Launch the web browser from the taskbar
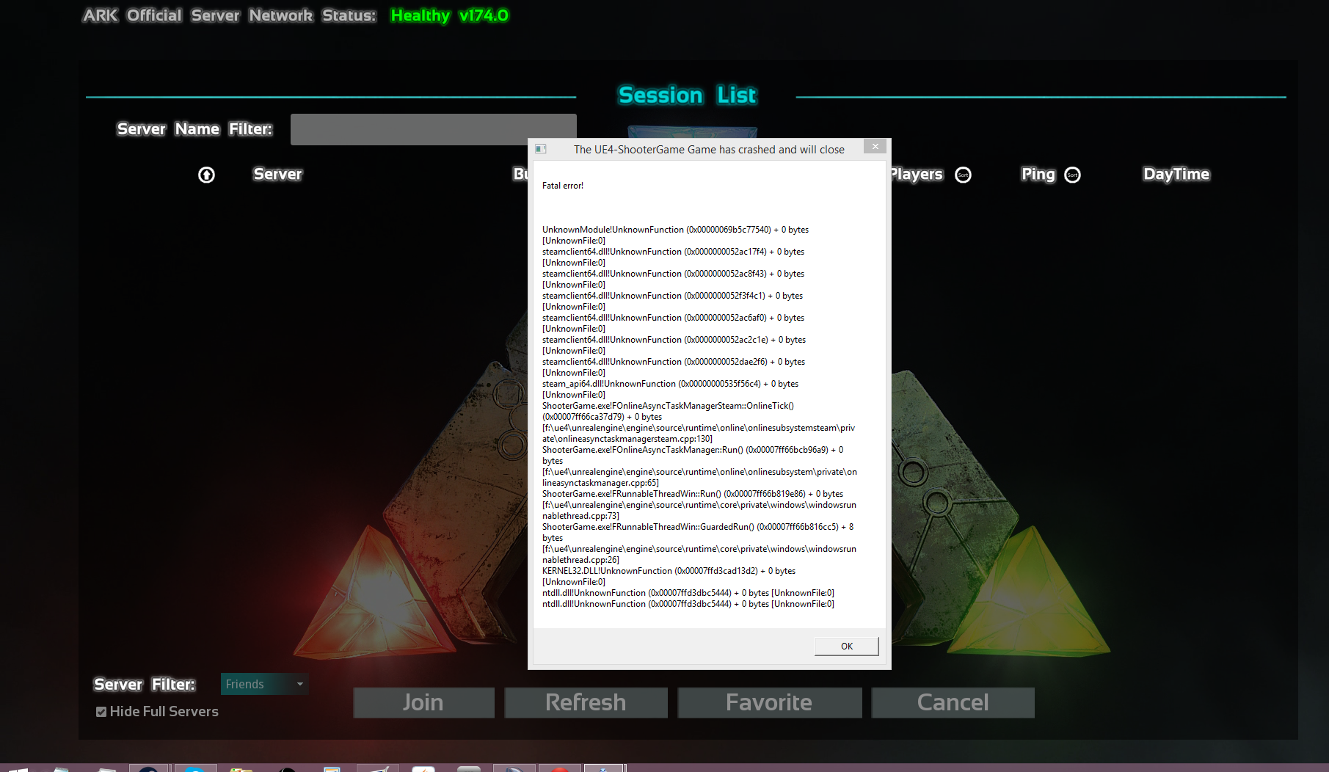 click(x=194, y=769)
